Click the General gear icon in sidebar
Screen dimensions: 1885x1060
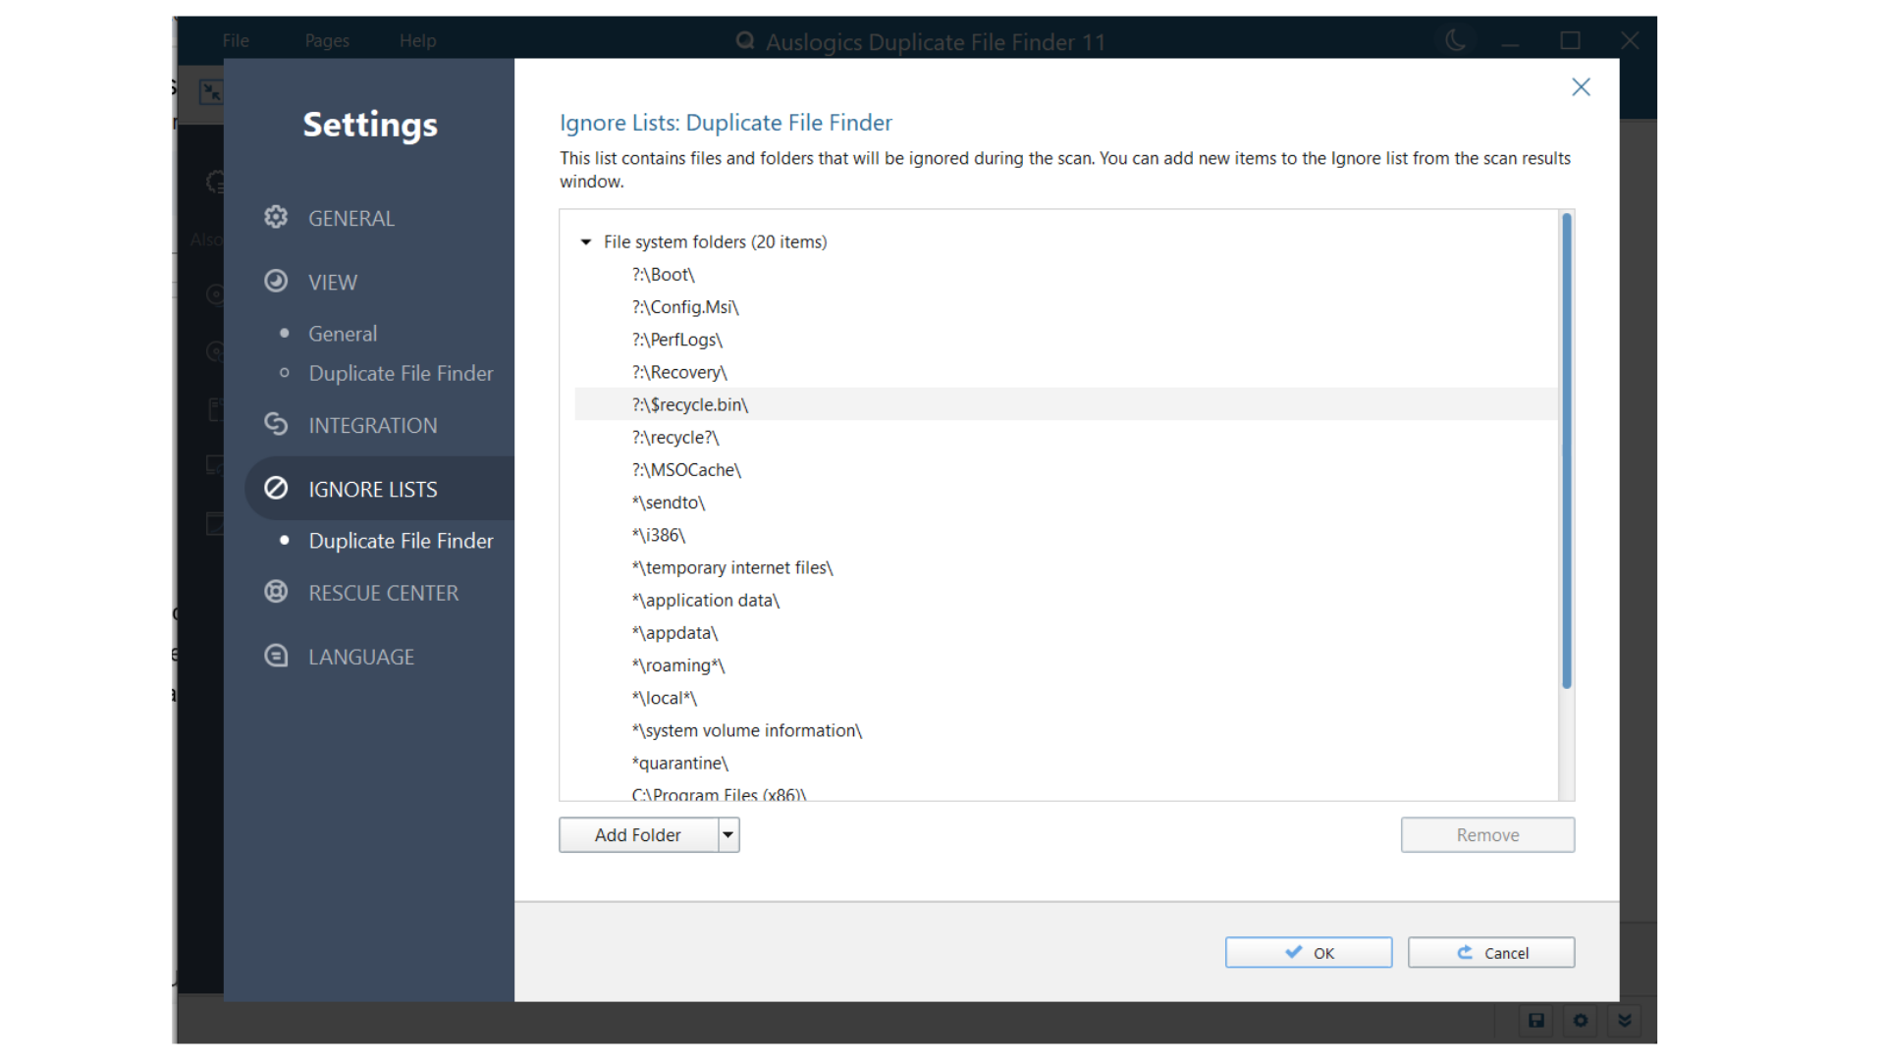tap(276, 218)
